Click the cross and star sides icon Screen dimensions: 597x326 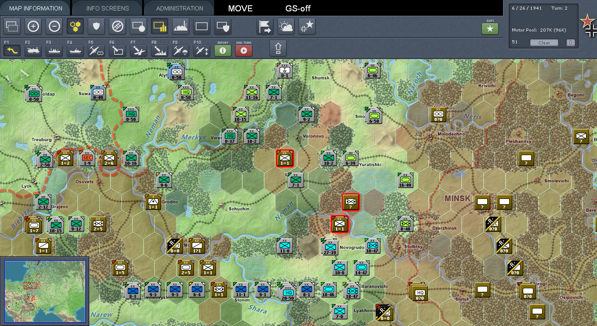tap(307, 27)
